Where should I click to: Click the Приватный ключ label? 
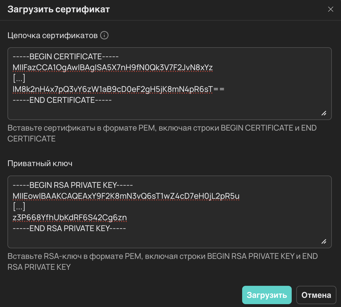coord(40,164)
